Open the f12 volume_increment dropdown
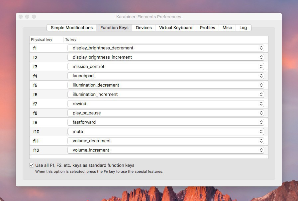Image resolution: width=298 pixels, height=201 pixels. pos(165,150)
